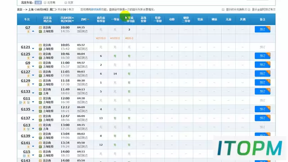
Task: Open train G141 number link
Action: pyautogui.click(x=26, y=143)
